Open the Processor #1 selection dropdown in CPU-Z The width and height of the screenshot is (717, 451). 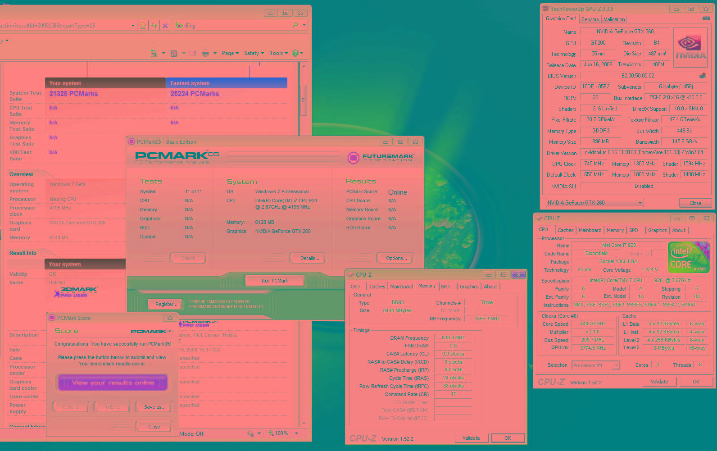[x=596, y=365]
